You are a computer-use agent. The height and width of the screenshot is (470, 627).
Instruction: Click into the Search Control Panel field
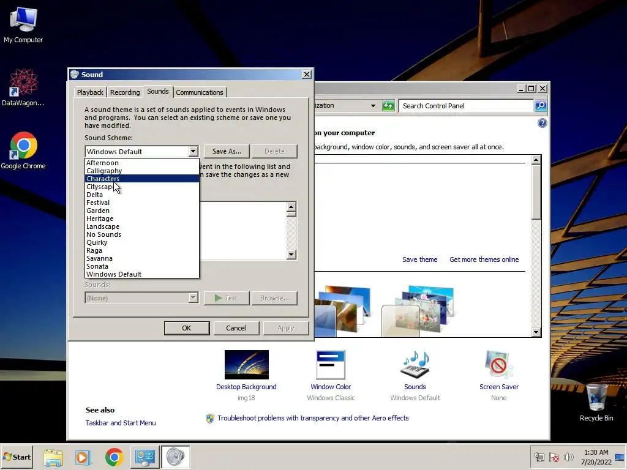(466, 106)
